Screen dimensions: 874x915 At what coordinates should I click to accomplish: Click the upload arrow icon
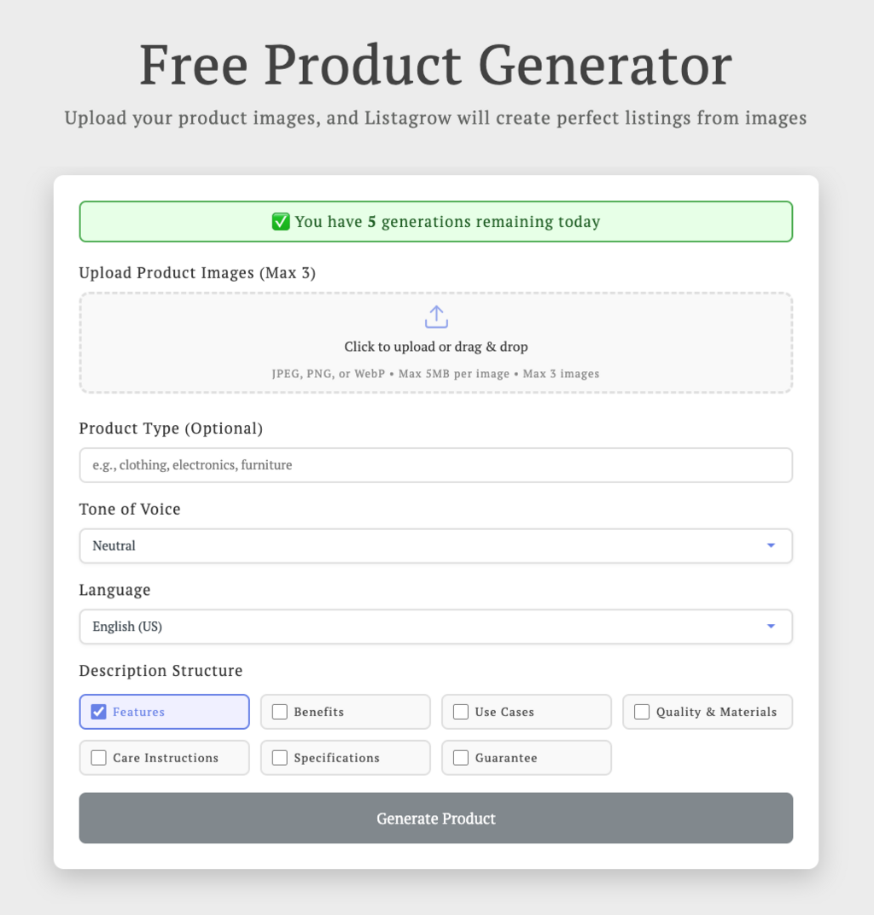point(436,317)
